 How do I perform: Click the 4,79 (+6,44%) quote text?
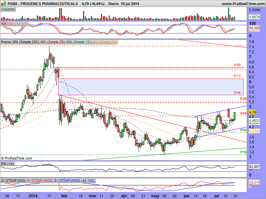[x=93, y=4]
